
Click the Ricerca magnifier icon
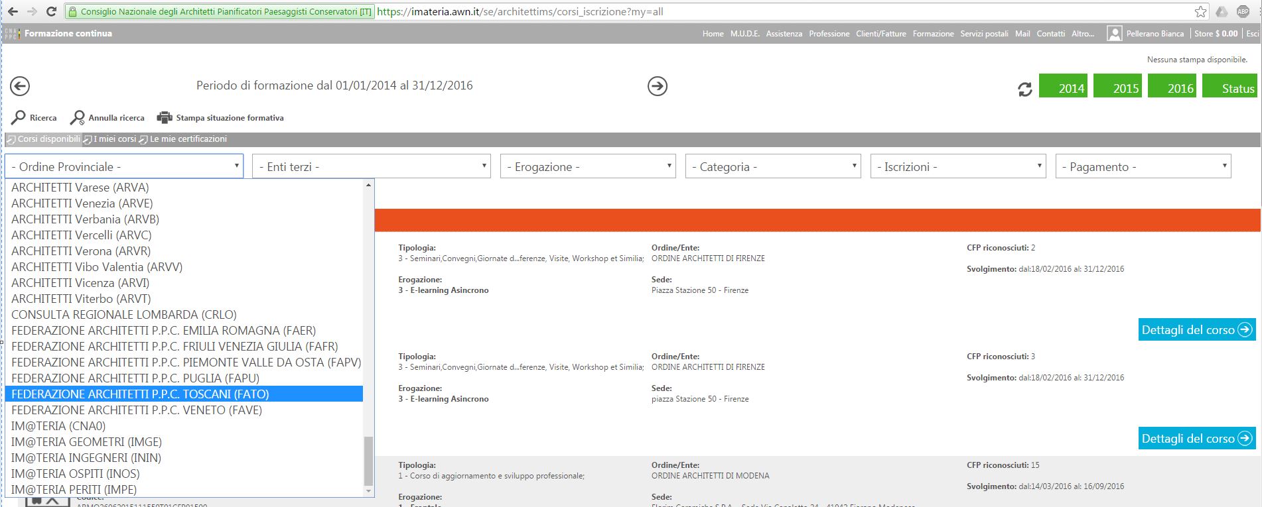coord(19,117)
